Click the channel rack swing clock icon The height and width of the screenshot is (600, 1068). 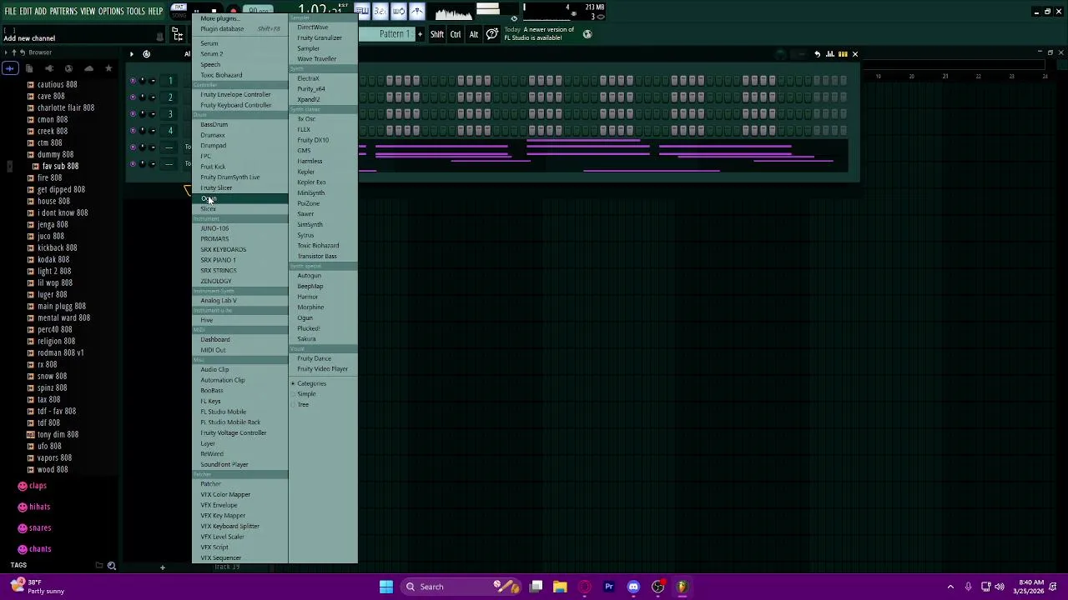click(x=146, y=54)
